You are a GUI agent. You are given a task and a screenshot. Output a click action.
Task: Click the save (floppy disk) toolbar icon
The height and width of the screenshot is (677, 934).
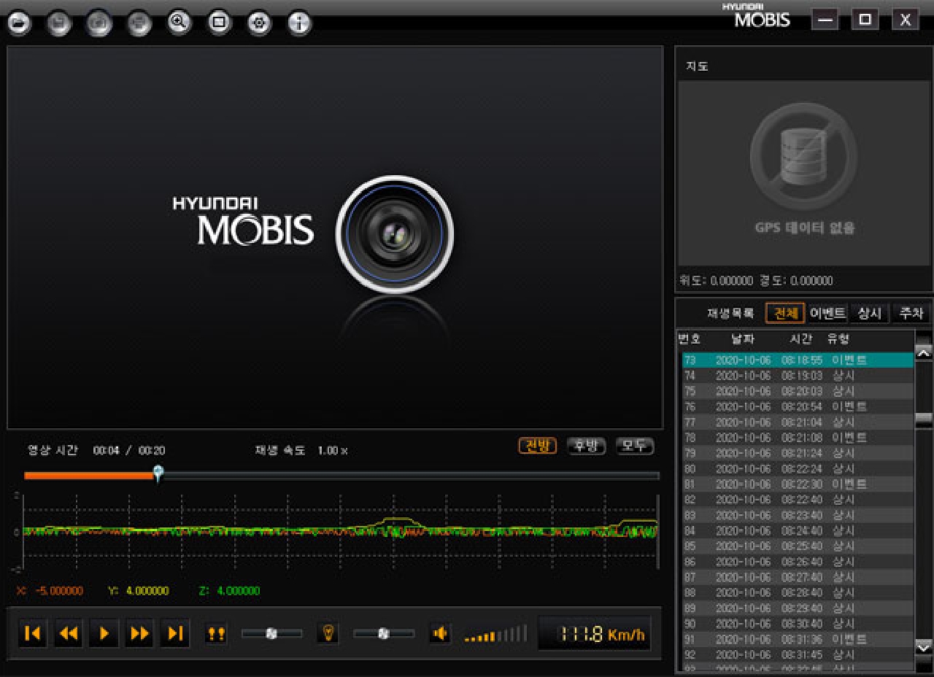59,23
